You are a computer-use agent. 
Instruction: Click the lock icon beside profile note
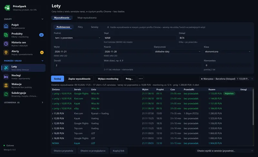(x=108, y=27)
